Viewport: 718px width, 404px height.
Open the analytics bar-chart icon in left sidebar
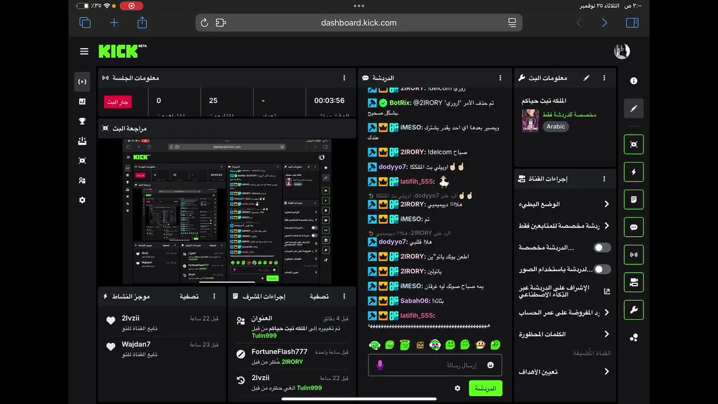[82, 102]
